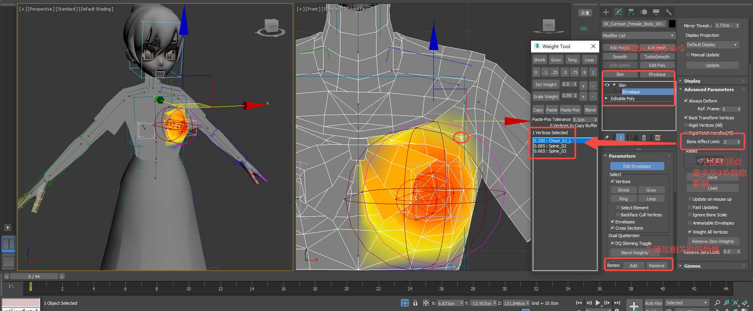Play the animation
The width and height of the screenshot is (753, 311).
(598, 303)
